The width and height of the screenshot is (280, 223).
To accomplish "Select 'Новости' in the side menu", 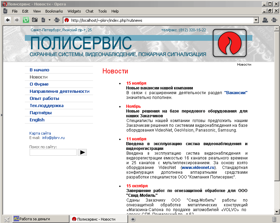I will (38, 77).
